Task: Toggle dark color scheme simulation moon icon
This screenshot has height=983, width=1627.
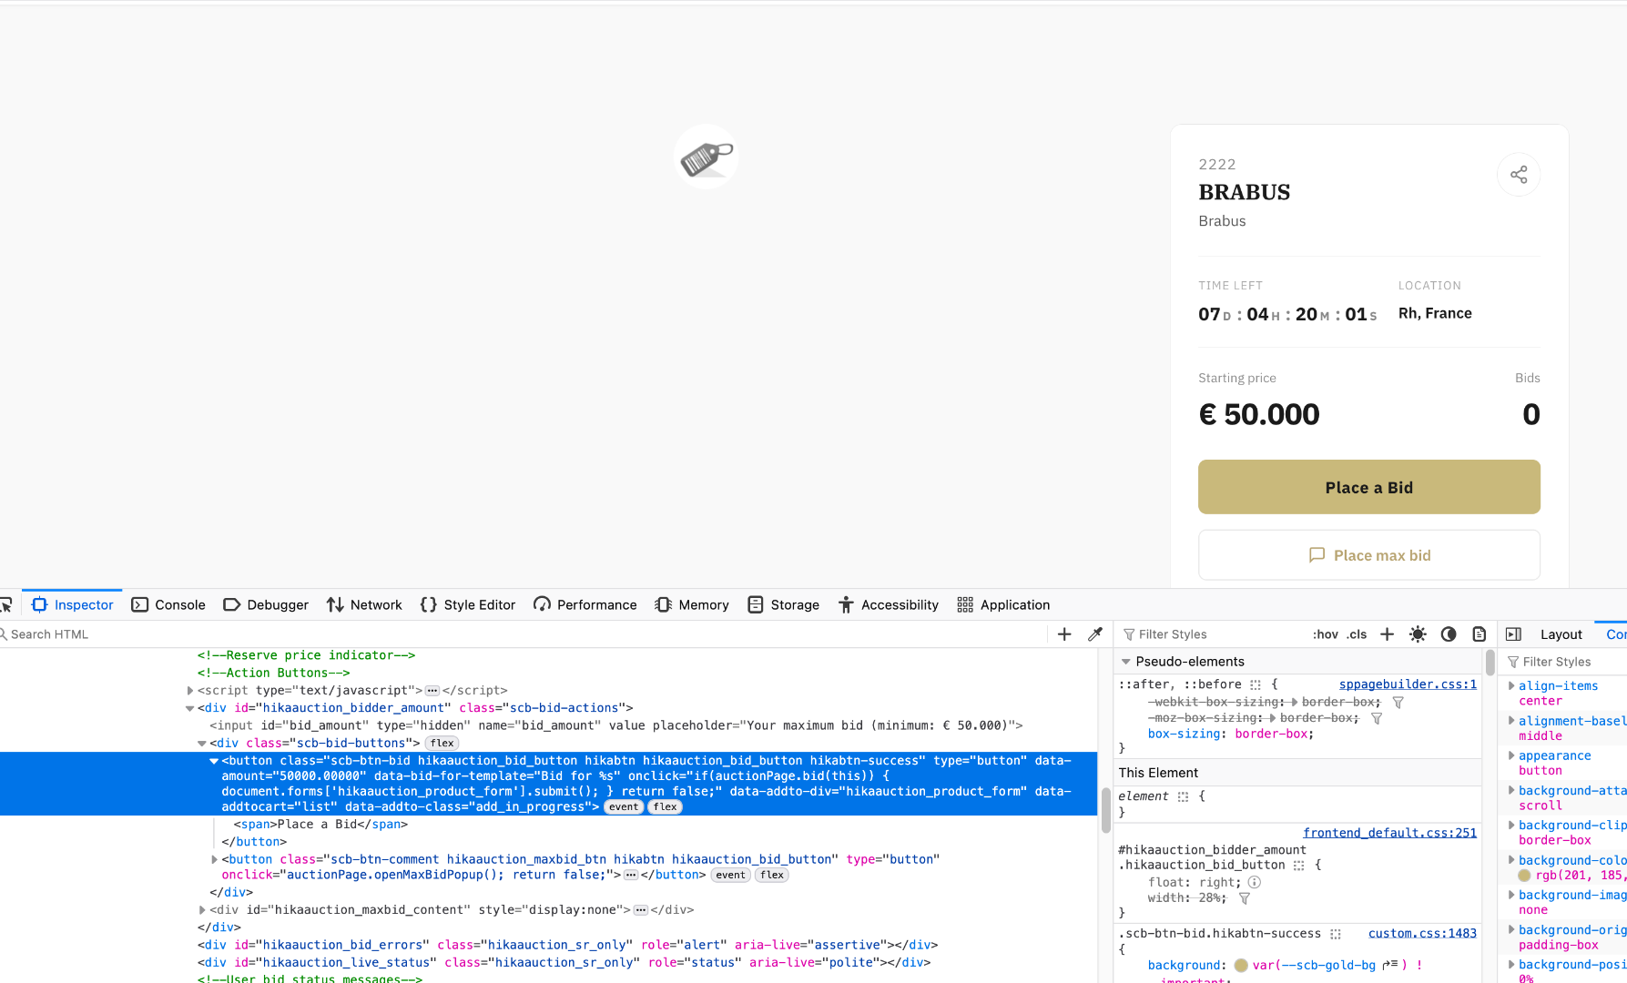Action: click(1449, 634)
